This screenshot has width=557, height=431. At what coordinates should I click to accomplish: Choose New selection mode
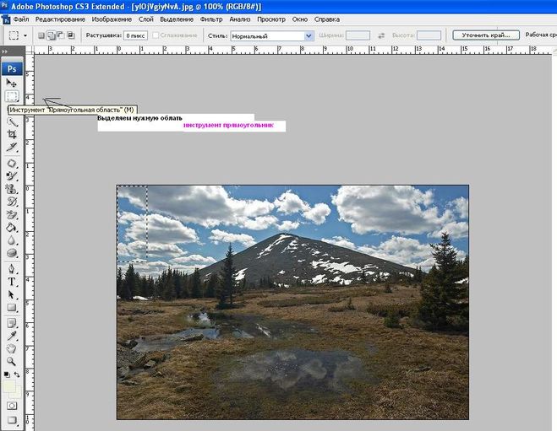(41, 35)
